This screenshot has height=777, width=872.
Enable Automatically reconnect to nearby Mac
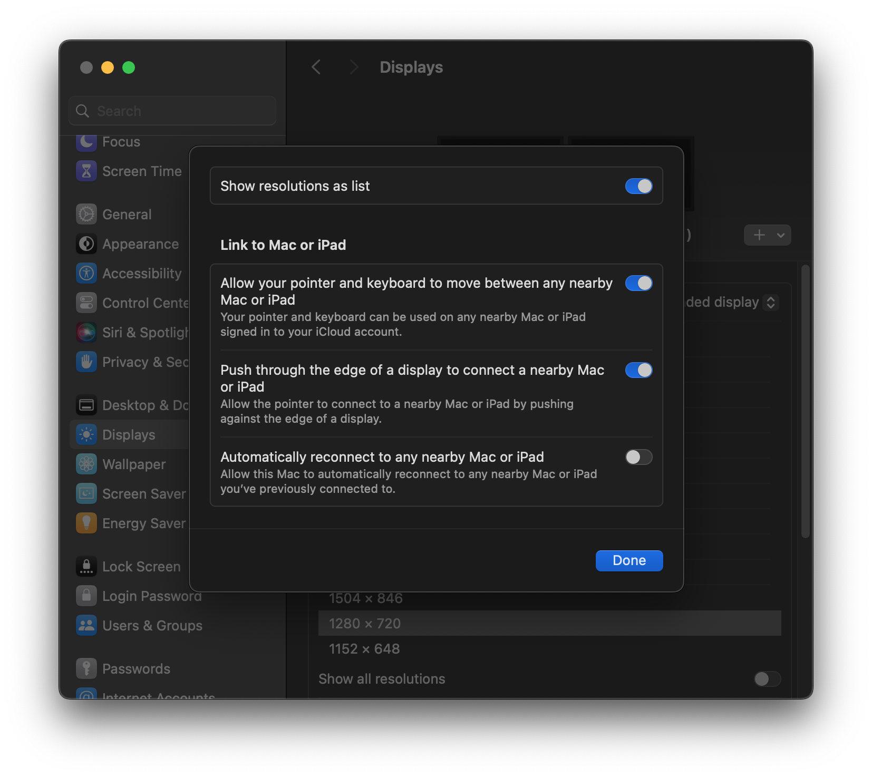click(639, 457)
